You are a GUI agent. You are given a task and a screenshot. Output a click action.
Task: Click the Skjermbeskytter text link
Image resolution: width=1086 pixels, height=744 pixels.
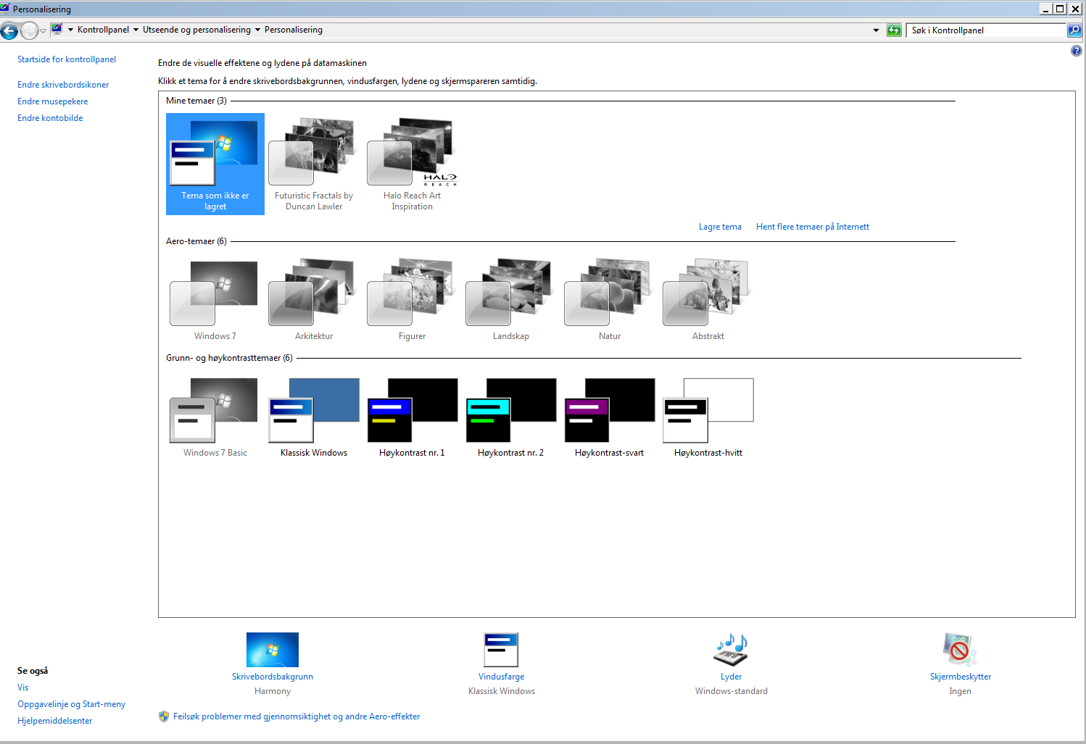point(961,677)
